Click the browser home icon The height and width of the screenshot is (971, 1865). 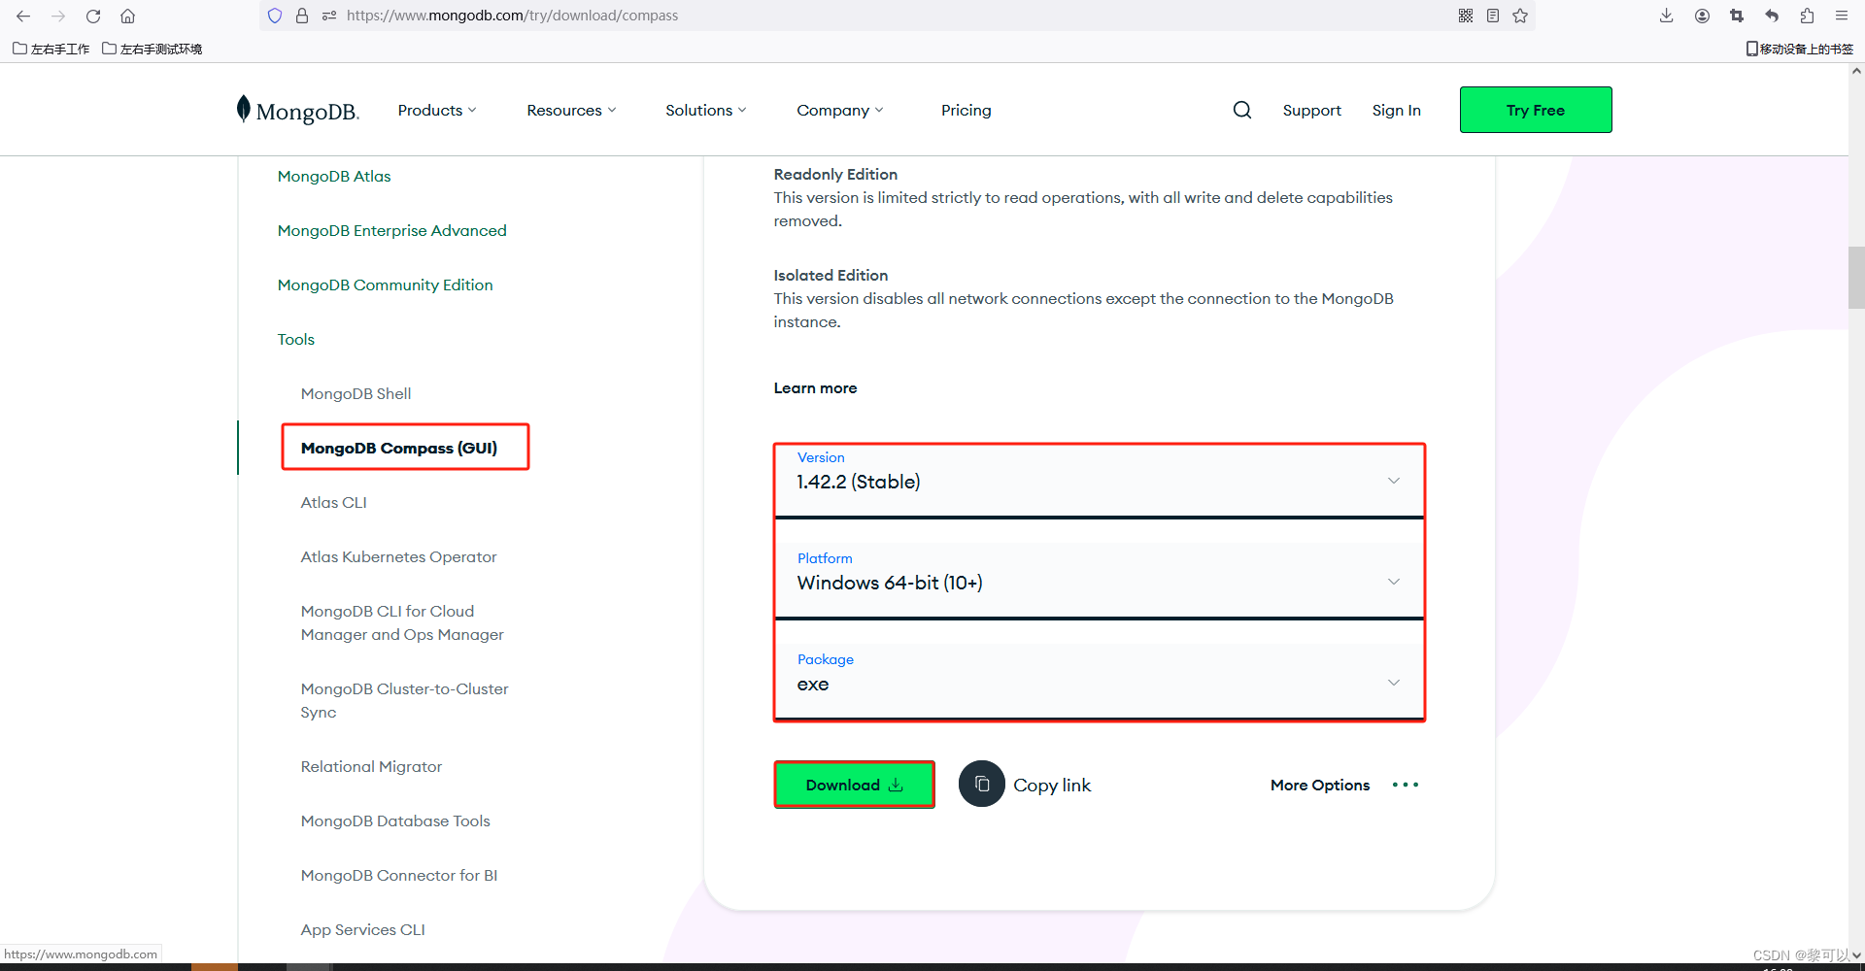(128, 16)
